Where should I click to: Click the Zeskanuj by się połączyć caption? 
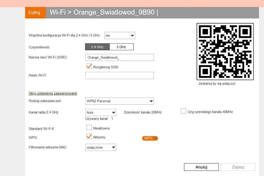[217, 84]
